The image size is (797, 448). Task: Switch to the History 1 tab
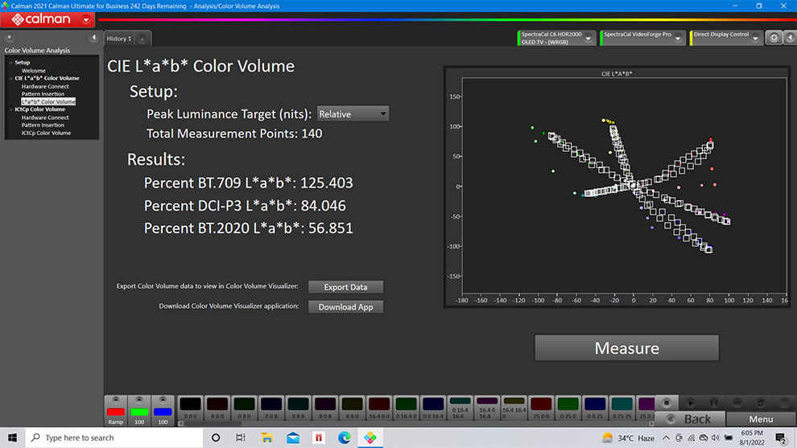coord(119,39)
